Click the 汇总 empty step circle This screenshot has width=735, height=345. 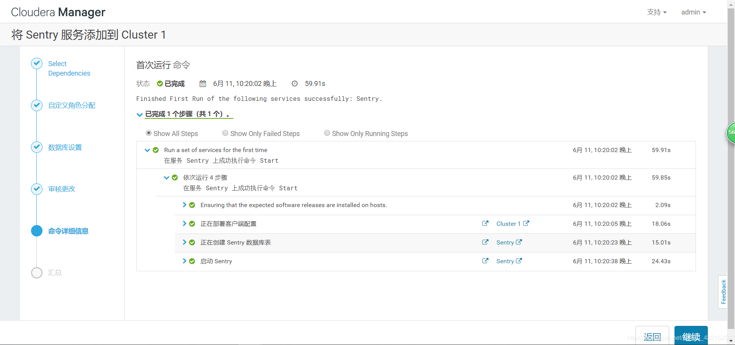point(37,272)
